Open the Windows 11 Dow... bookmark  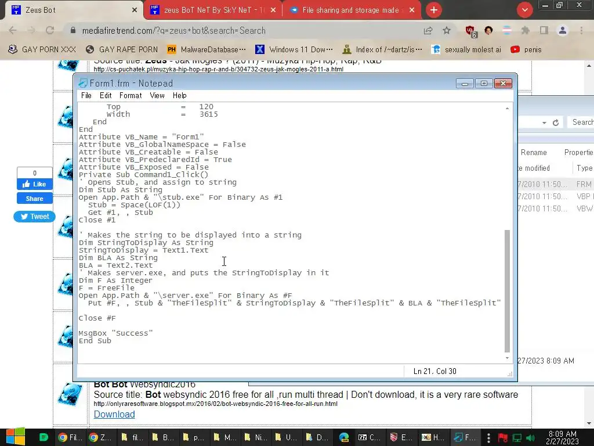click(x=294, y=50)
